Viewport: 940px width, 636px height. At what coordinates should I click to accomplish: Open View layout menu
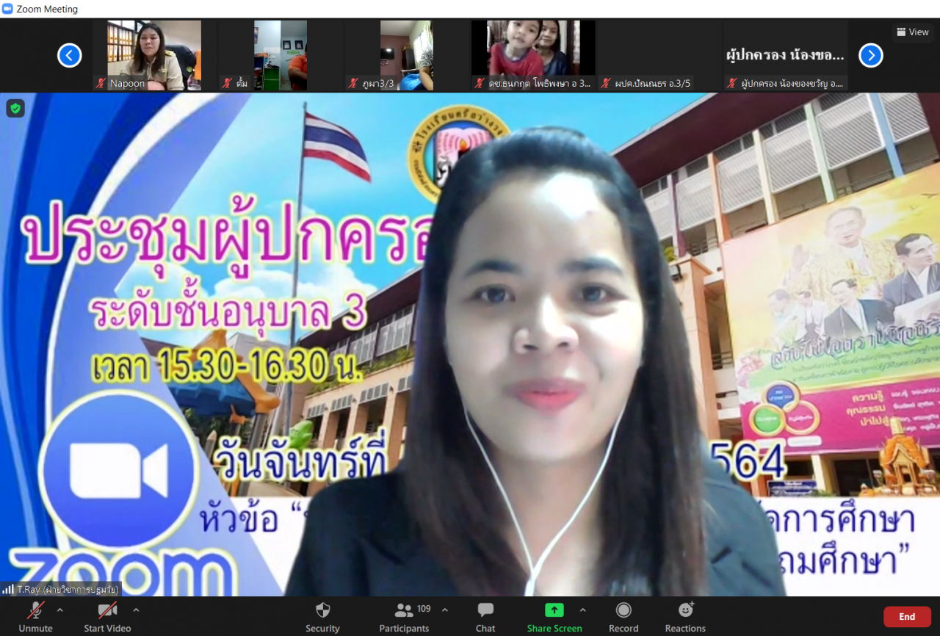913,32
